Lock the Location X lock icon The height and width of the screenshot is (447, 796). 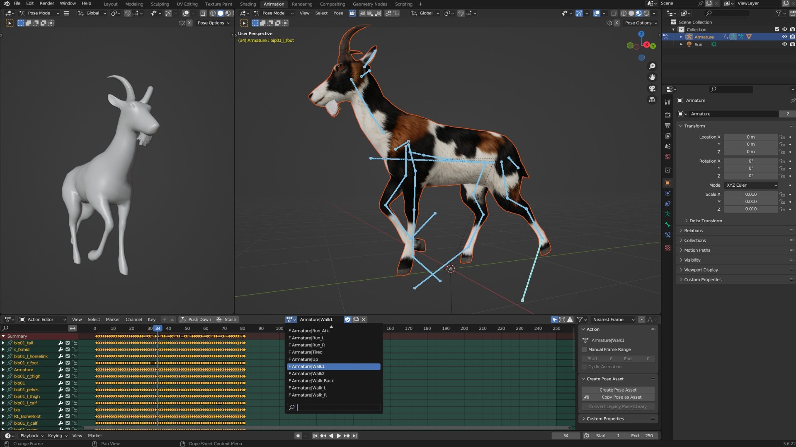(x=782, y=137)
